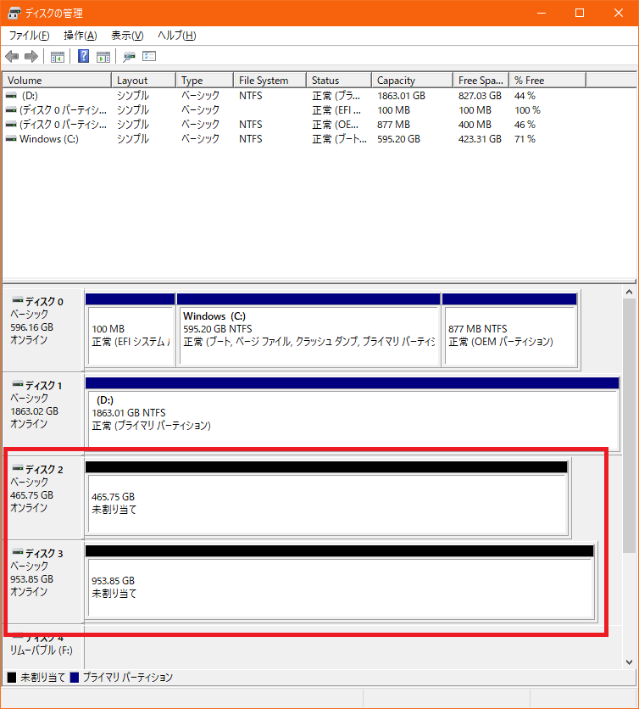The image size is (639, 709).
Task: Minimize the Disk Management window
Action: point(542,13)
